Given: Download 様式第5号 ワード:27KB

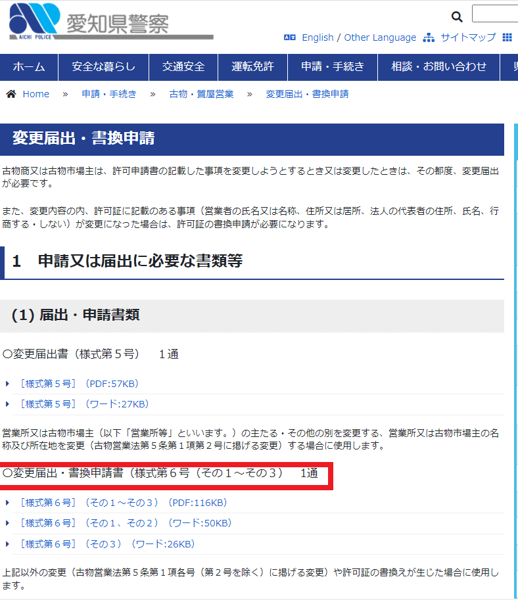Looking at the screenshot, I should 84,404.
